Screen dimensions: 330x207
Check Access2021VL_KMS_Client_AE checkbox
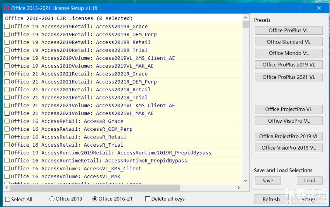(7, 105)
